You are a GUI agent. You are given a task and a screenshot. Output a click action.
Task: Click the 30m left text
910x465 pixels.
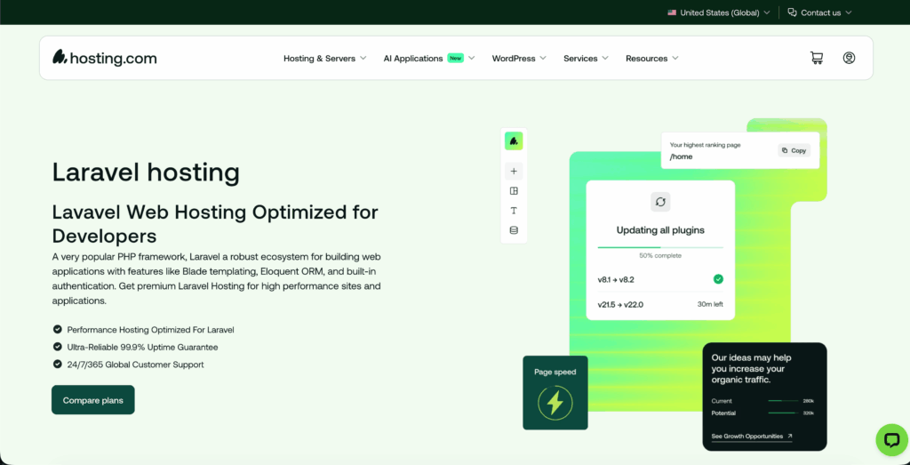(710, 304)
